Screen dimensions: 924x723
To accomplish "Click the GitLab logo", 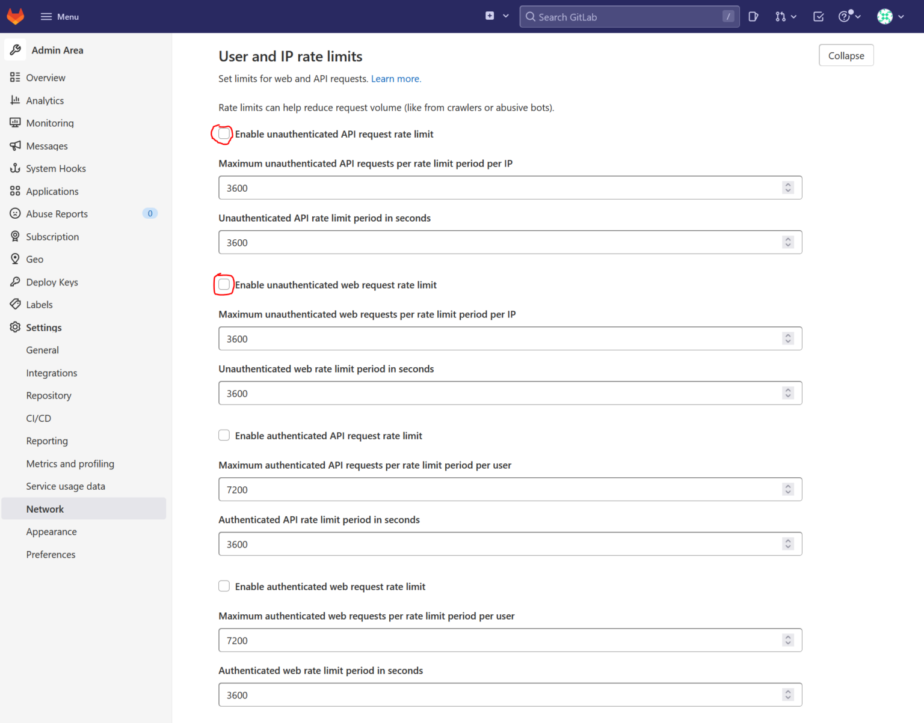I will click(x=15, y=16).
